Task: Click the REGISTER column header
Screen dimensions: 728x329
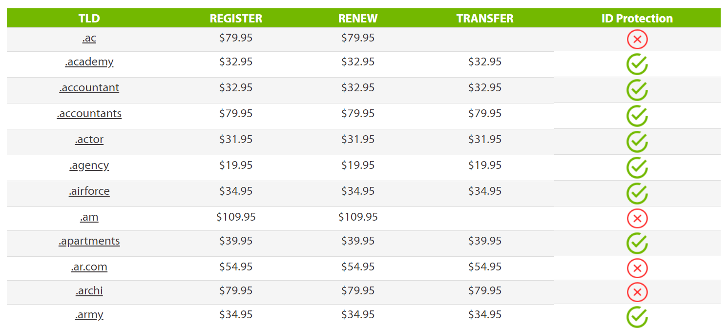Action: (x=236, y=19)
